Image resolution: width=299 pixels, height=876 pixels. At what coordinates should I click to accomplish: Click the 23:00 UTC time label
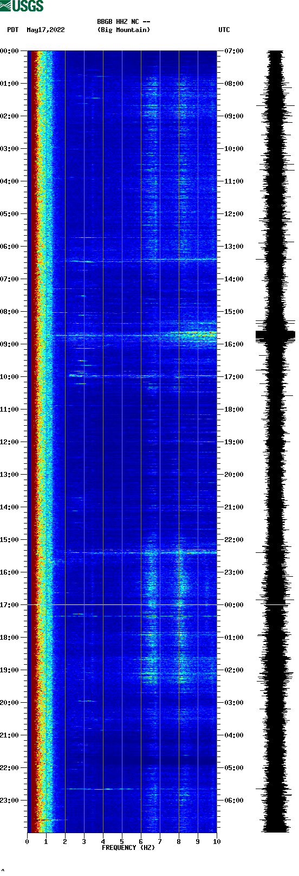click(x=234, y=572)
